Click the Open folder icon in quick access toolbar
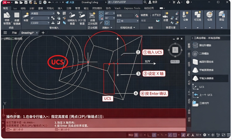 21,2
